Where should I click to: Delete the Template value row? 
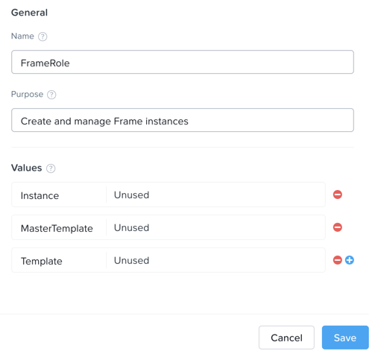[x=338, y=260]
